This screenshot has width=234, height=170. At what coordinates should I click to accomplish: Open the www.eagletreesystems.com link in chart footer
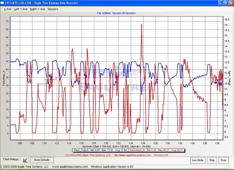pos(128,155)
